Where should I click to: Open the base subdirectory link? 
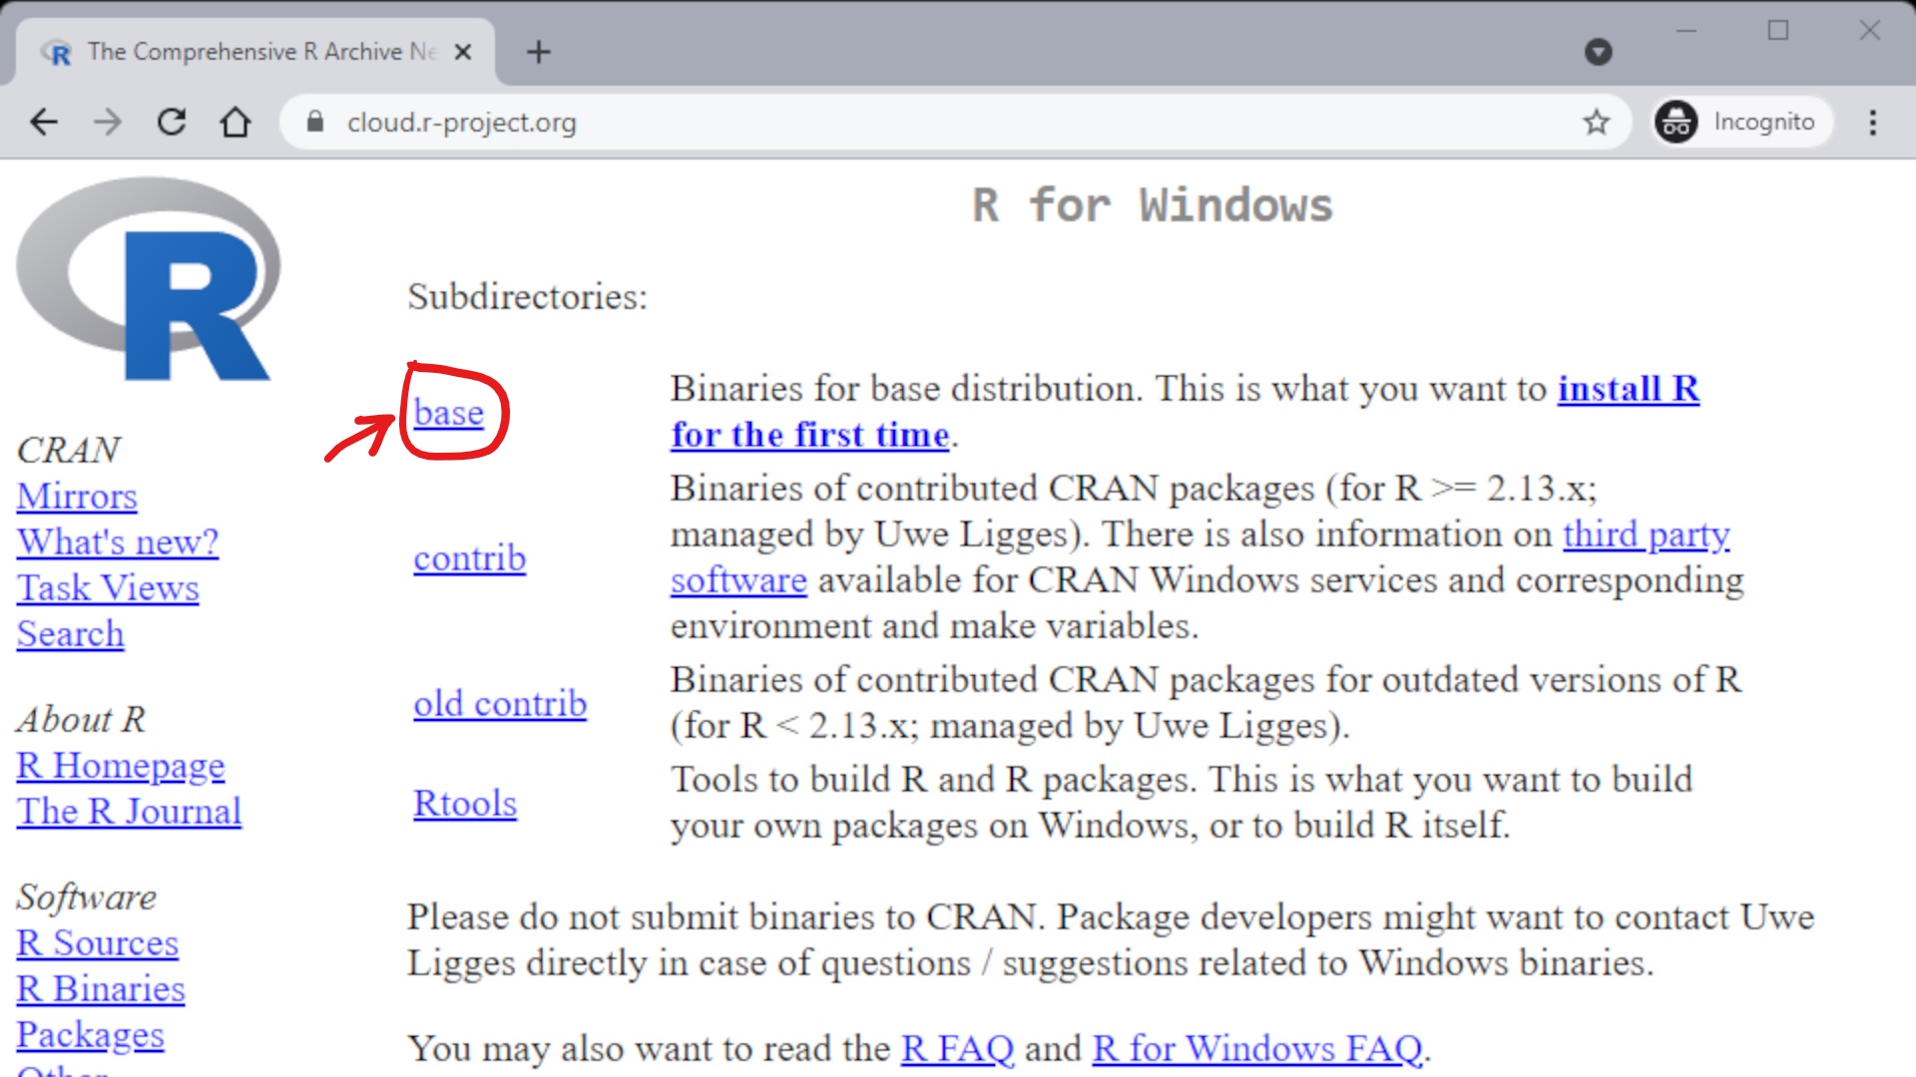pyautogui.click(x=447, y=412)
